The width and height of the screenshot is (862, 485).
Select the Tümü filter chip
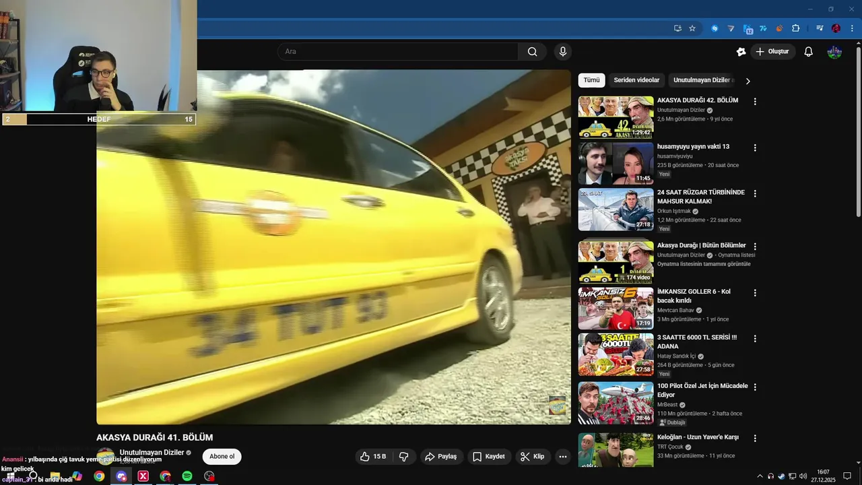[591, 80]
